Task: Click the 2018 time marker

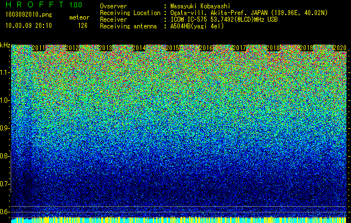Action: pos(273,48)
